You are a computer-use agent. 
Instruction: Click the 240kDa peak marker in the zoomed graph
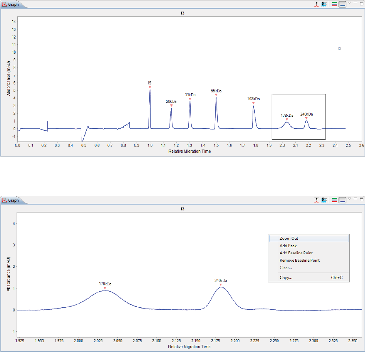pyautogui.click(x=221, y=284)
